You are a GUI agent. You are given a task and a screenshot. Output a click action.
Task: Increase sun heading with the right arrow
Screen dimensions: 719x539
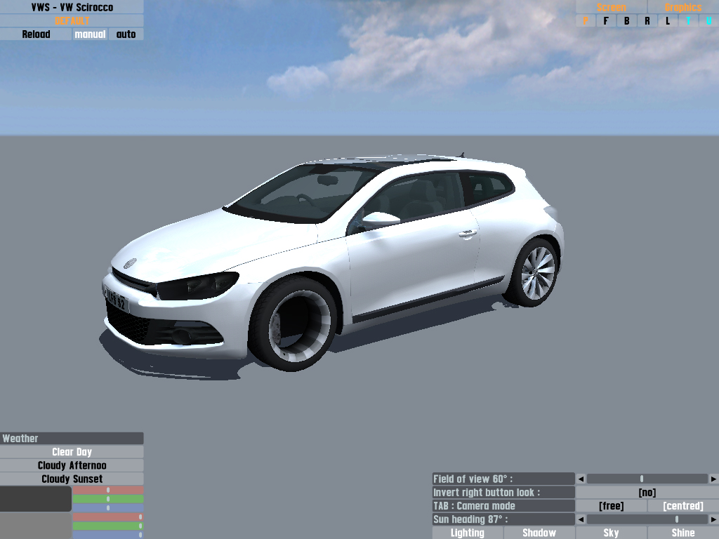[713, 519]
